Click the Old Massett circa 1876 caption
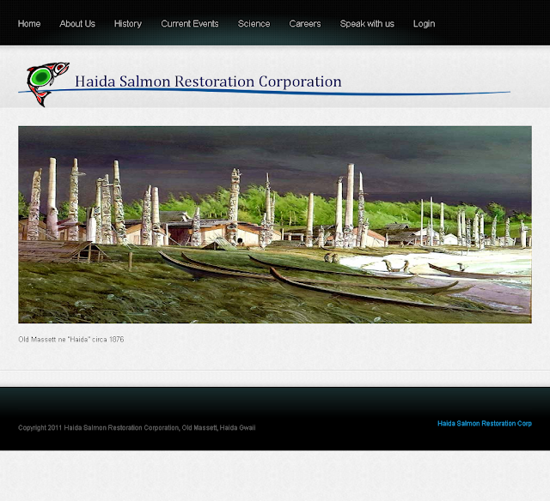 [71, 339]
